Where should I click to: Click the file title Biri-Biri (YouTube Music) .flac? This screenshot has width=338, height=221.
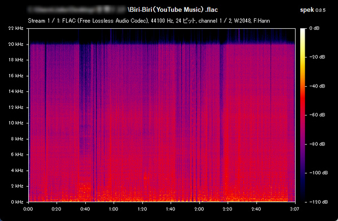point(173,10)
